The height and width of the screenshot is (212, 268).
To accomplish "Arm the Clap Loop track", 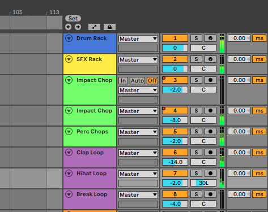I will point(210,153).
